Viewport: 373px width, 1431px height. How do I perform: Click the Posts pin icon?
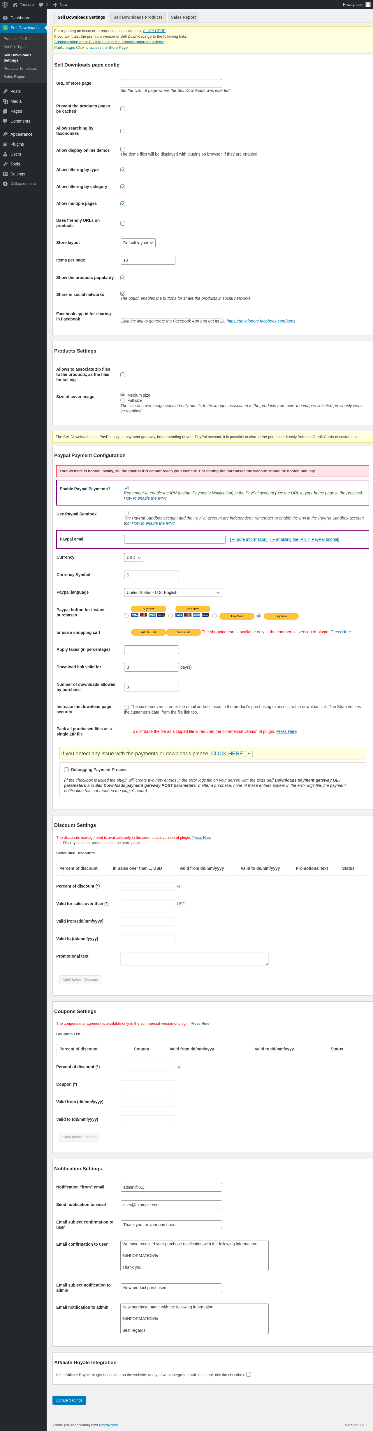coord(6,92)
